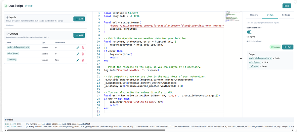297x132 pixels.
Task: Toggle the Use Current Time switch
Action: pos(249,32)
